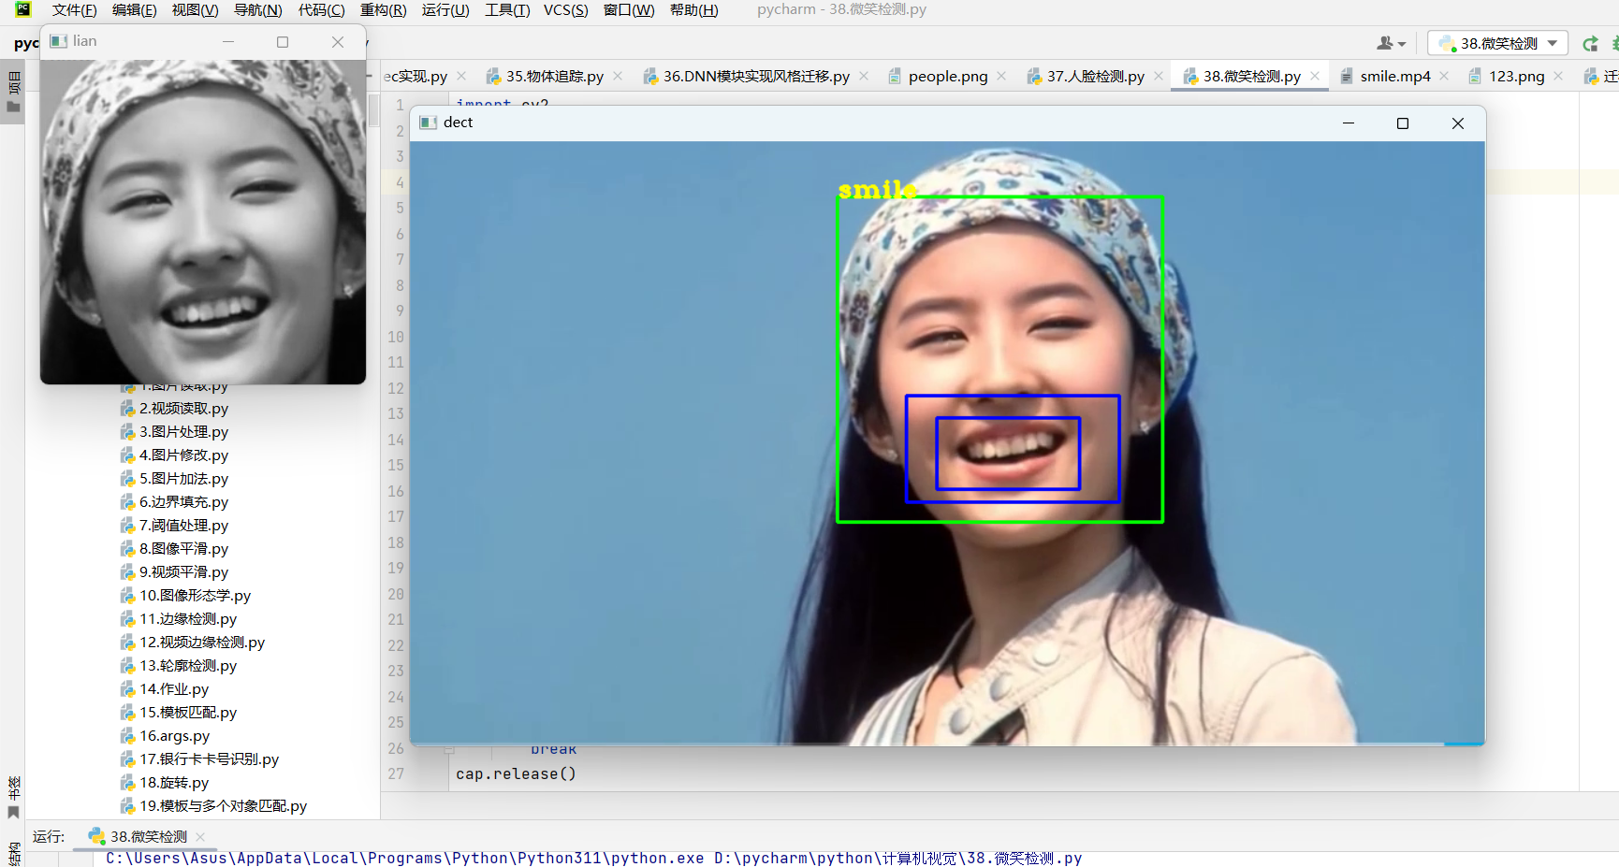Open the VCS(S) menu
The width and height of the screenshot is (1619, 867).
pos(566,10)
